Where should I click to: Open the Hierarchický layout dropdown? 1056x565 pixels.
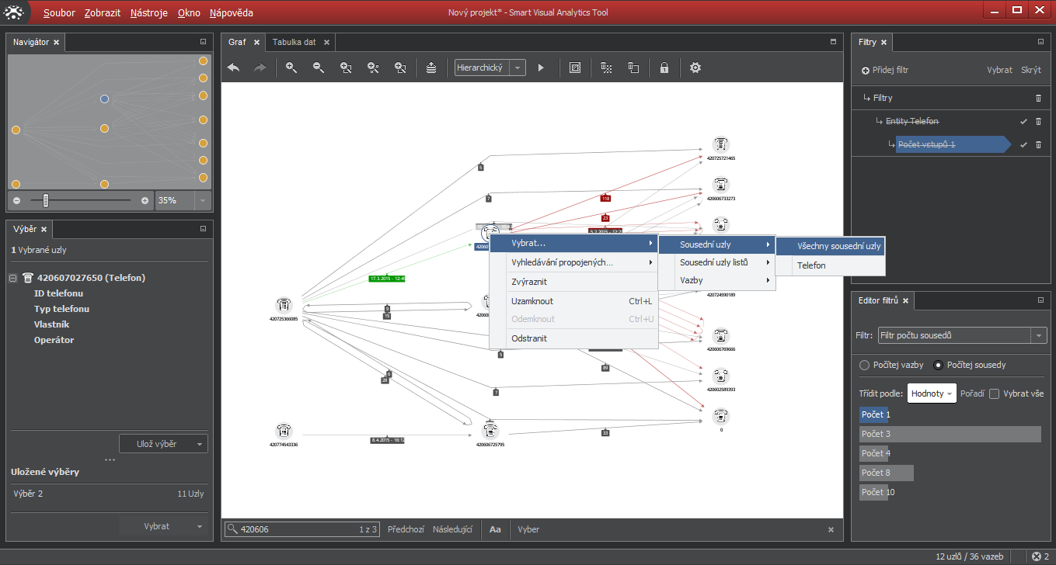click(x=490, y=68)
